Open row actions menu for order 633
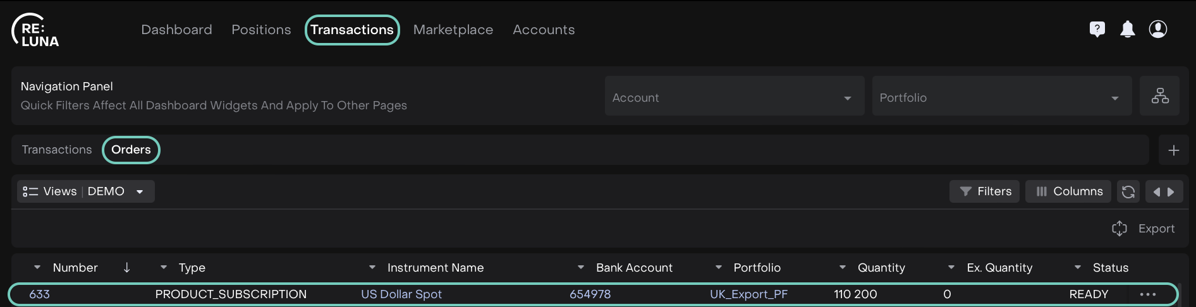The image size is (1196, 307). pyautogui.click(x=1147, y=294)
